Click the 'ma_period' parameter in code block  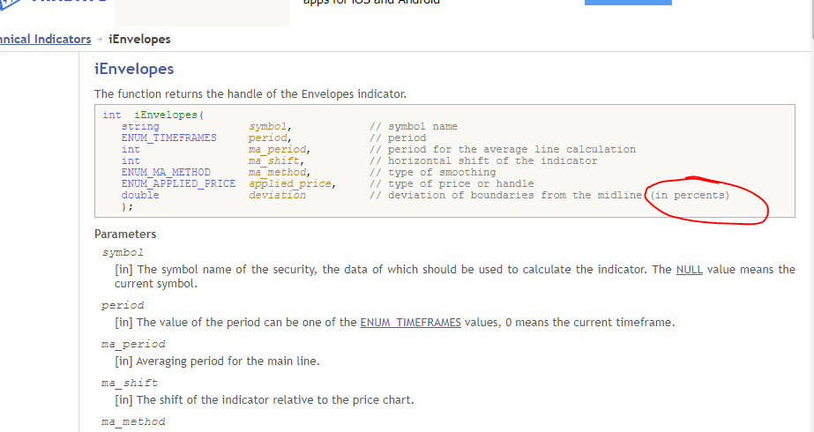[x=277, y=150]
